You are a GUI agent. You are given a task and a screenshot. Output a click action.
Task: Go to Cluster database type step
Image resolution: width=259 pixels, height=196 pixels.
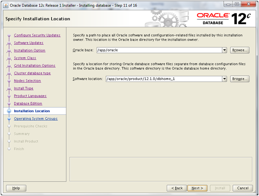point(32,73)
